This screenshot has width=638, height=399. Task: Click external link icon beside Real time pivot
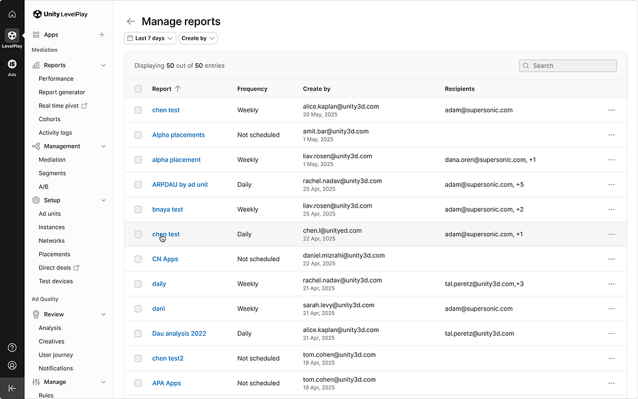84,105
